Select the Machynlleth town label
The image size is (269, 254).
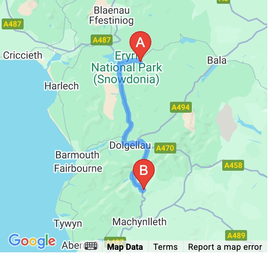click(139, 222)
